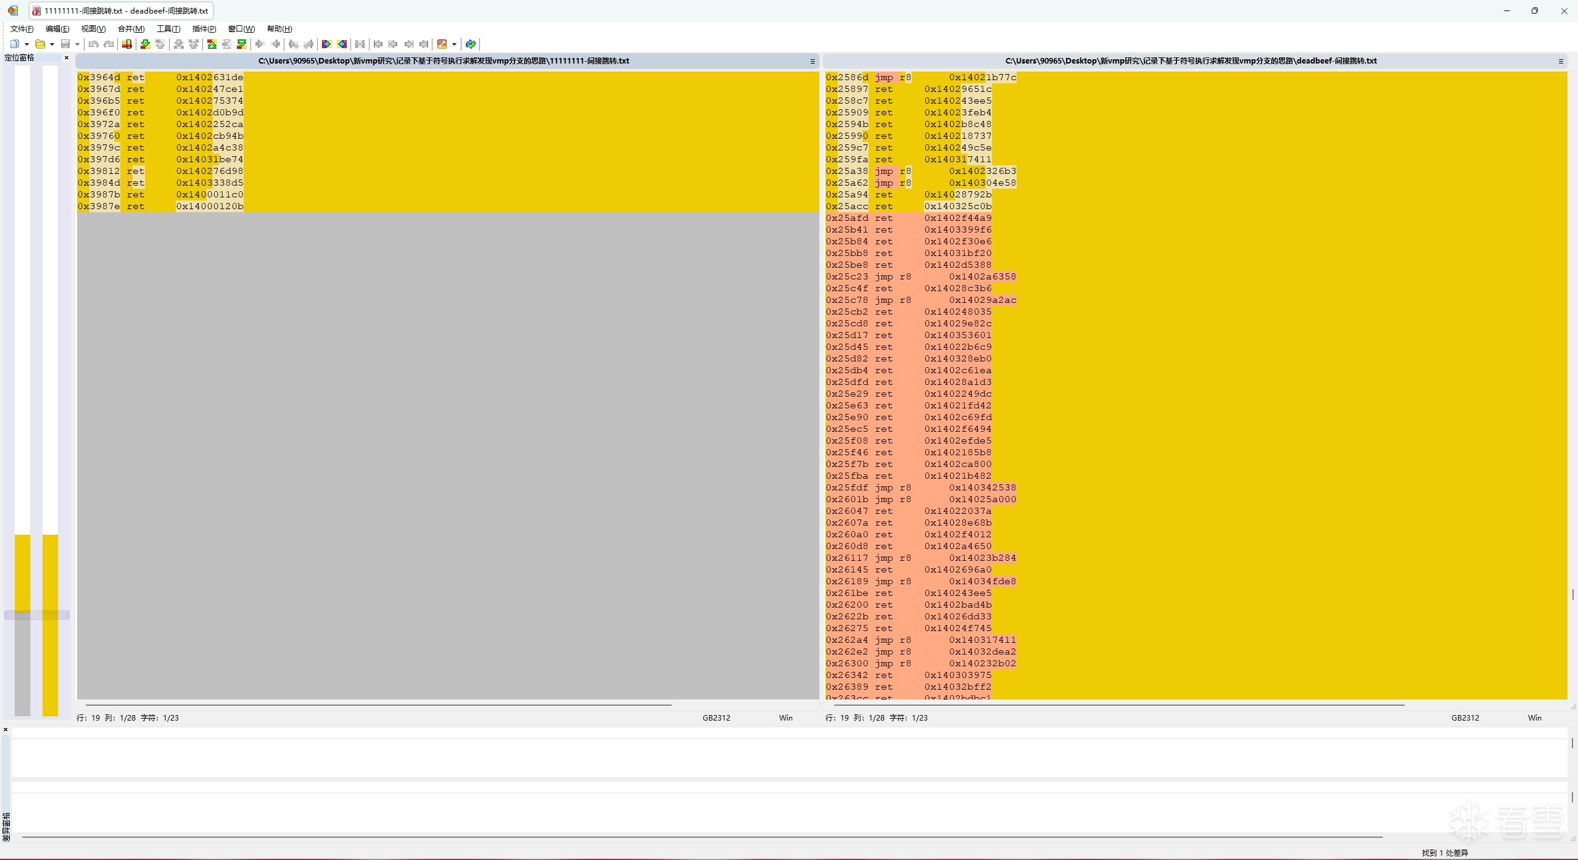Close the bottom diff pane

tap(6, 730)
